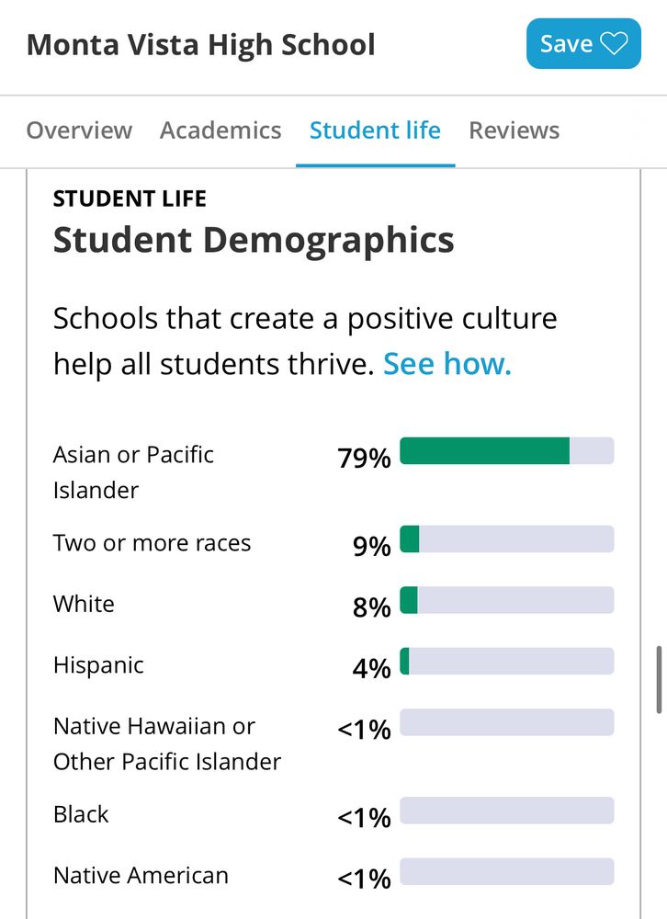Click the Asian or Pacific Islander percentage bar
Screen dimensions: 667x919
pos(507,450)
